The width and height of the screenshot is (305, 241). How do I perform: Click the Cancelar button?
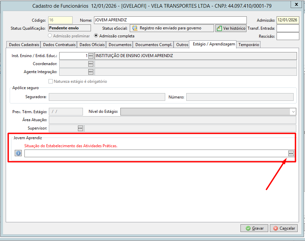point(284,228)
